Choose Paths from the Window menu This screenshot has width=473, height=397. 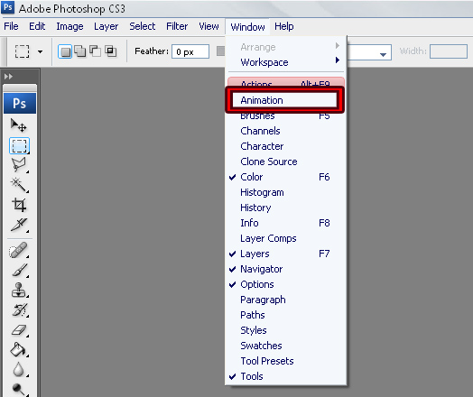click(286, 315)
